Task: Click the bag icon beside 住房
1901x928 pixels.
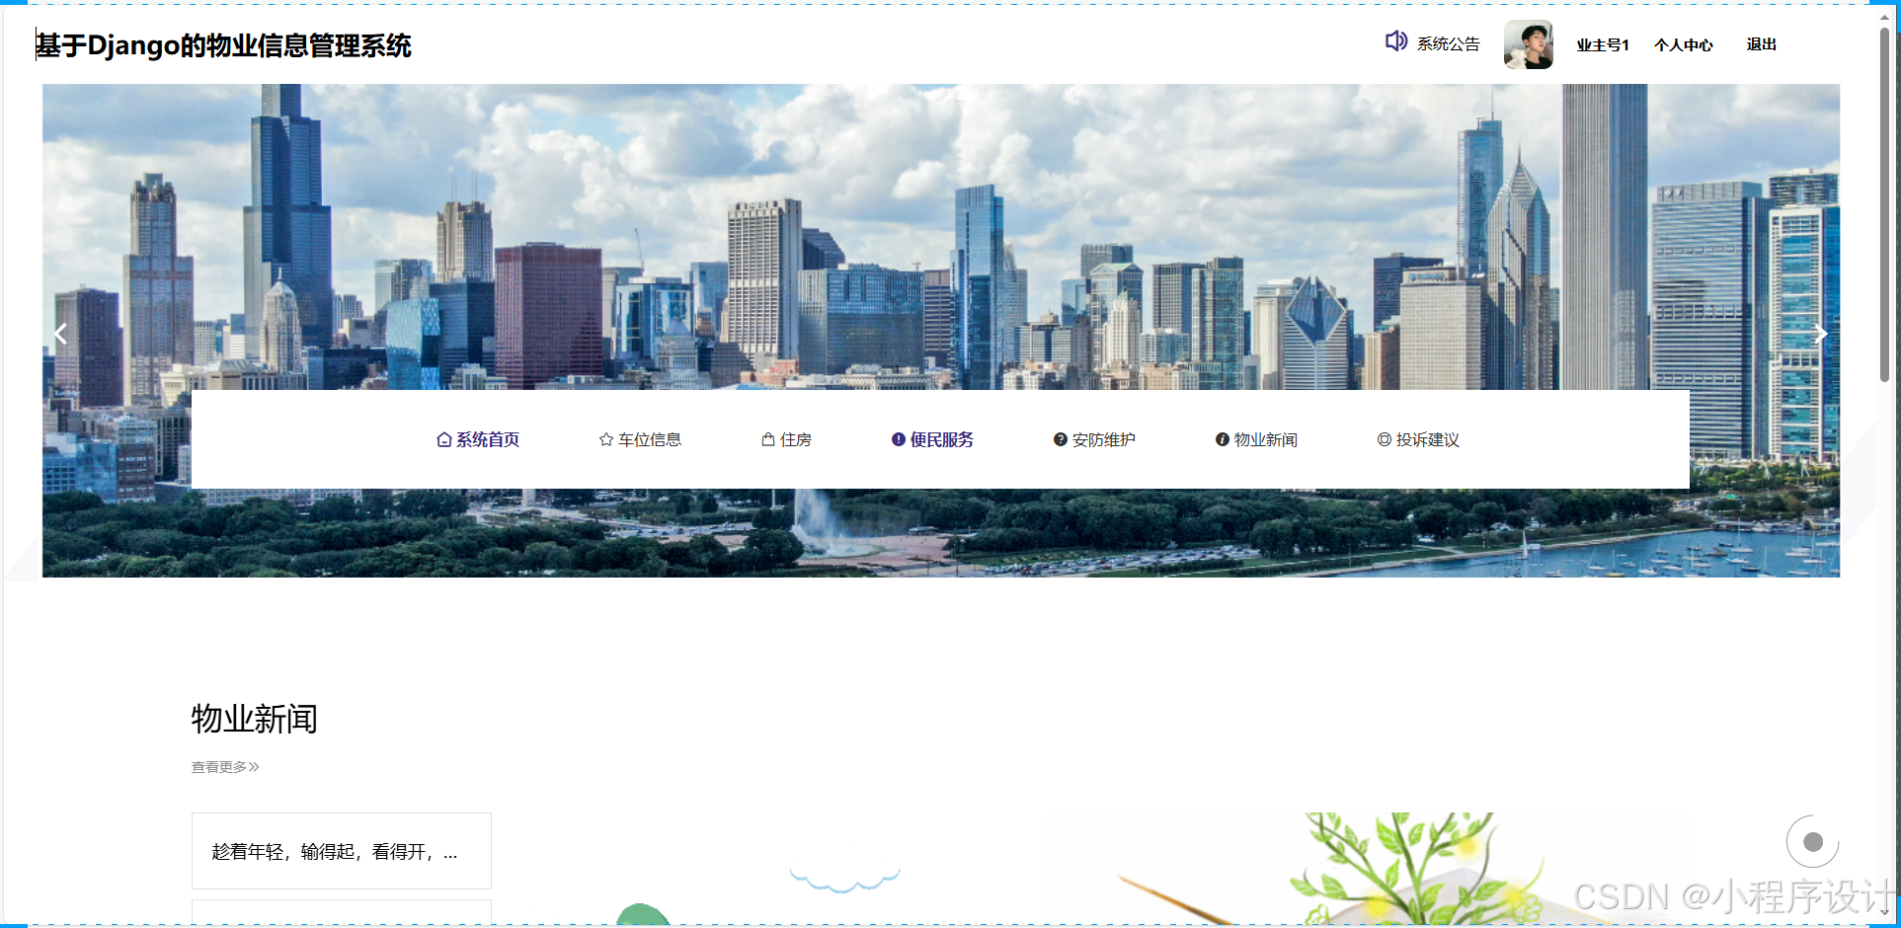Action: pyautogui.click(x=768, y=439)
